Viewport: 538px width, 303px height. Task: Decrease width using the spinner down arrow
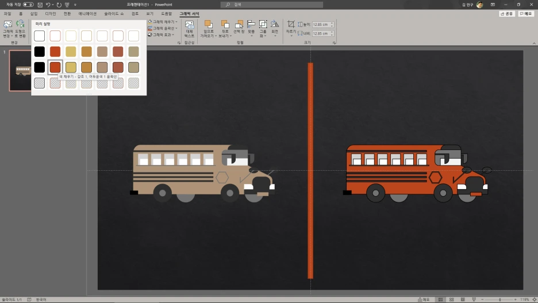[332, 34]
